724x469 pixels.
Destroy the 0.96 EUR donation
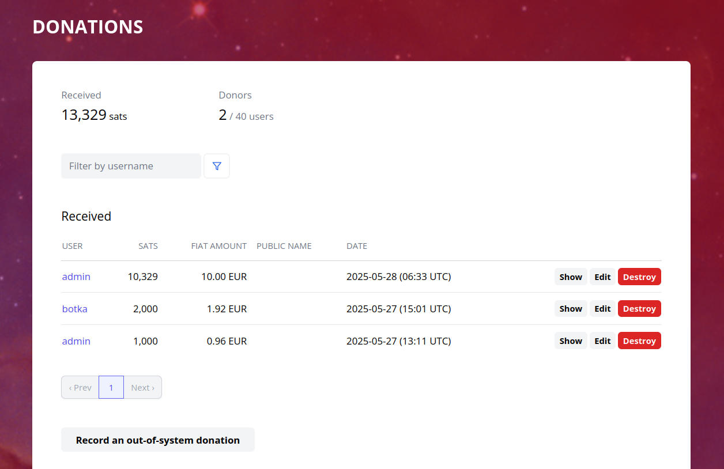pyautogui.click(x=639, y=341)
